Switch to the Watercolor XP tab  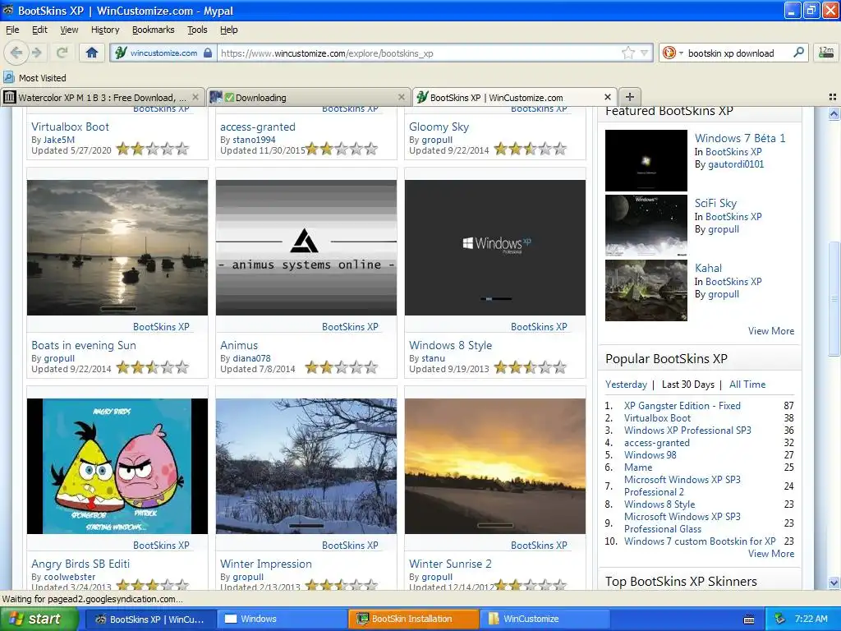tap(103, 97)
